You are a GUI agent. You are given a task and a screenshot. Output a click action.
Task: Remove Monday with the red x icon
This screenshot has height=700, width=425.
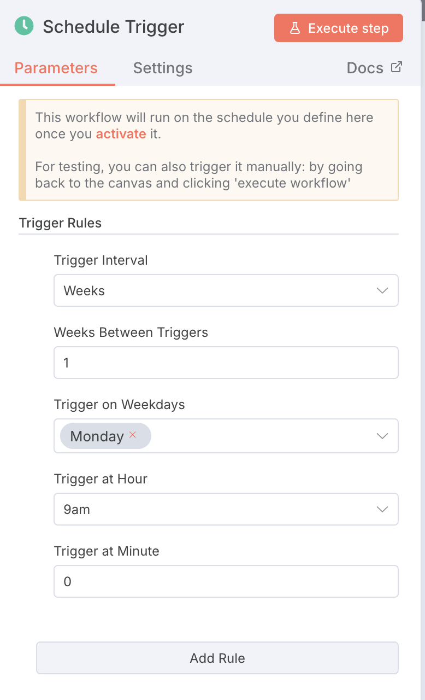132,435
